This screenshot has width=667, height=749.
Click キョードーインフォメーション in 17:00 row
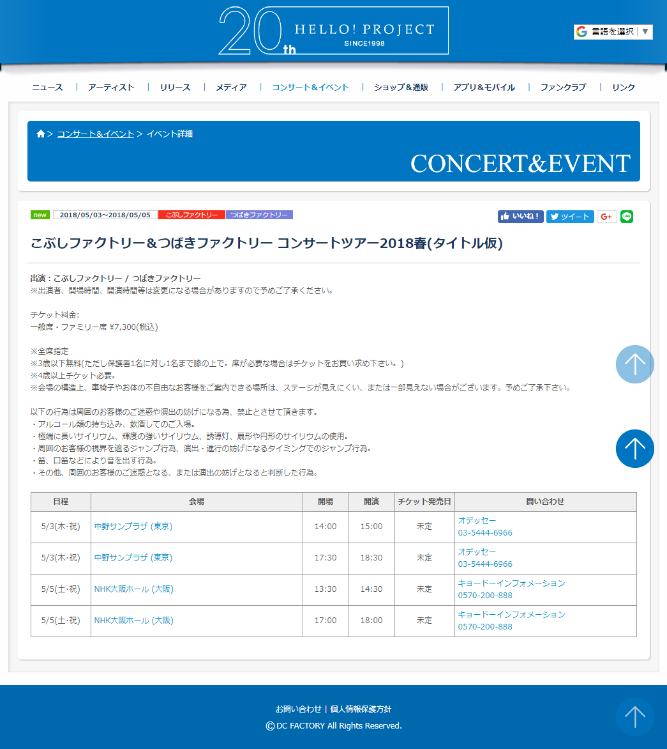(511, 614)
